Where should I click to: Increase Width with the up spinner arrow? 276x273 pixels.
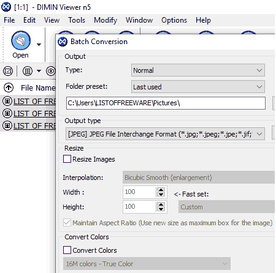[161, 190]
